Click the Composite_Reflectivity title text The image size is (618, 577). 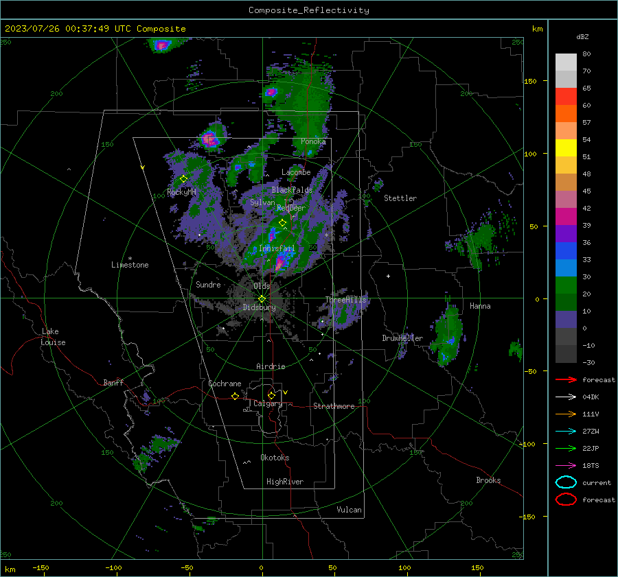(308, 10)
